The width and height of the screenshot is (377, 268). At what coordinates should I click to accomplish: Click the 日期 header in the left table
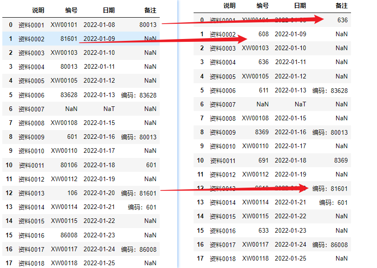(x=109, y=10)
